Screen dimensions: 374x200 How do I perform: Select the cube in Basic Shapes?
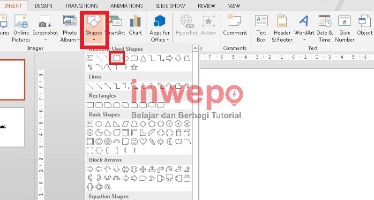187,132
